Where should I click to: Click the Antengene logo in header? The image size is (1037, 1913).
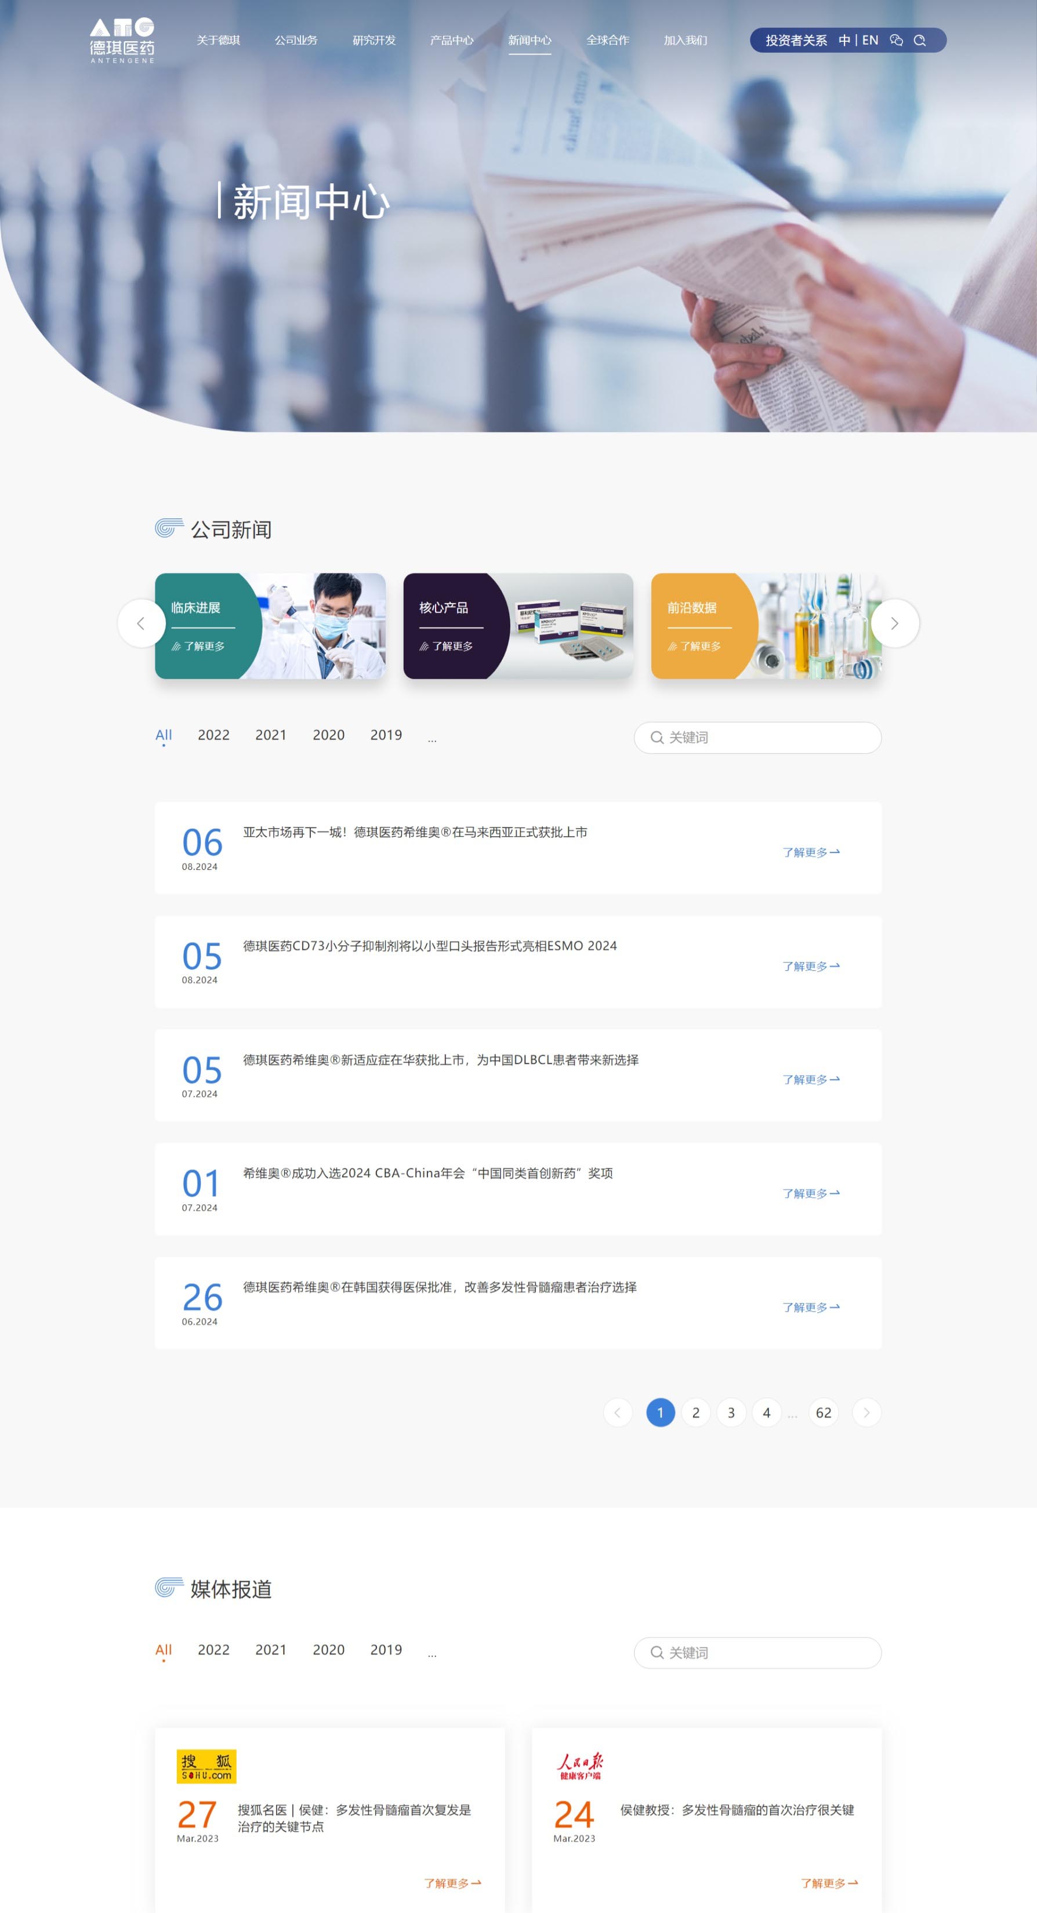point(122,40)
